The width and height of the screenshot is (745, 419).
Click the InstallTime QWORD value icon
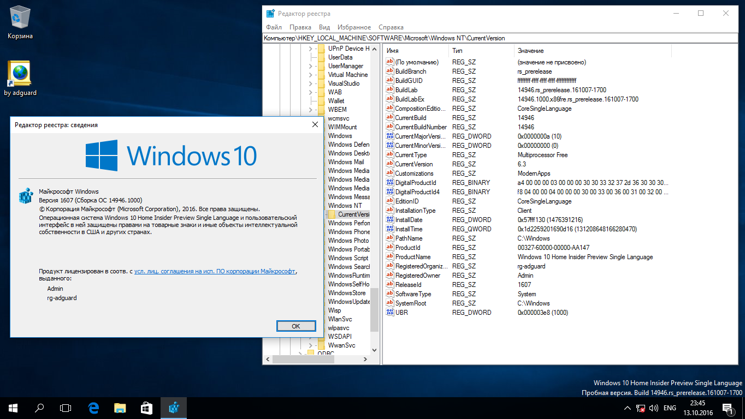coord(390,229)
